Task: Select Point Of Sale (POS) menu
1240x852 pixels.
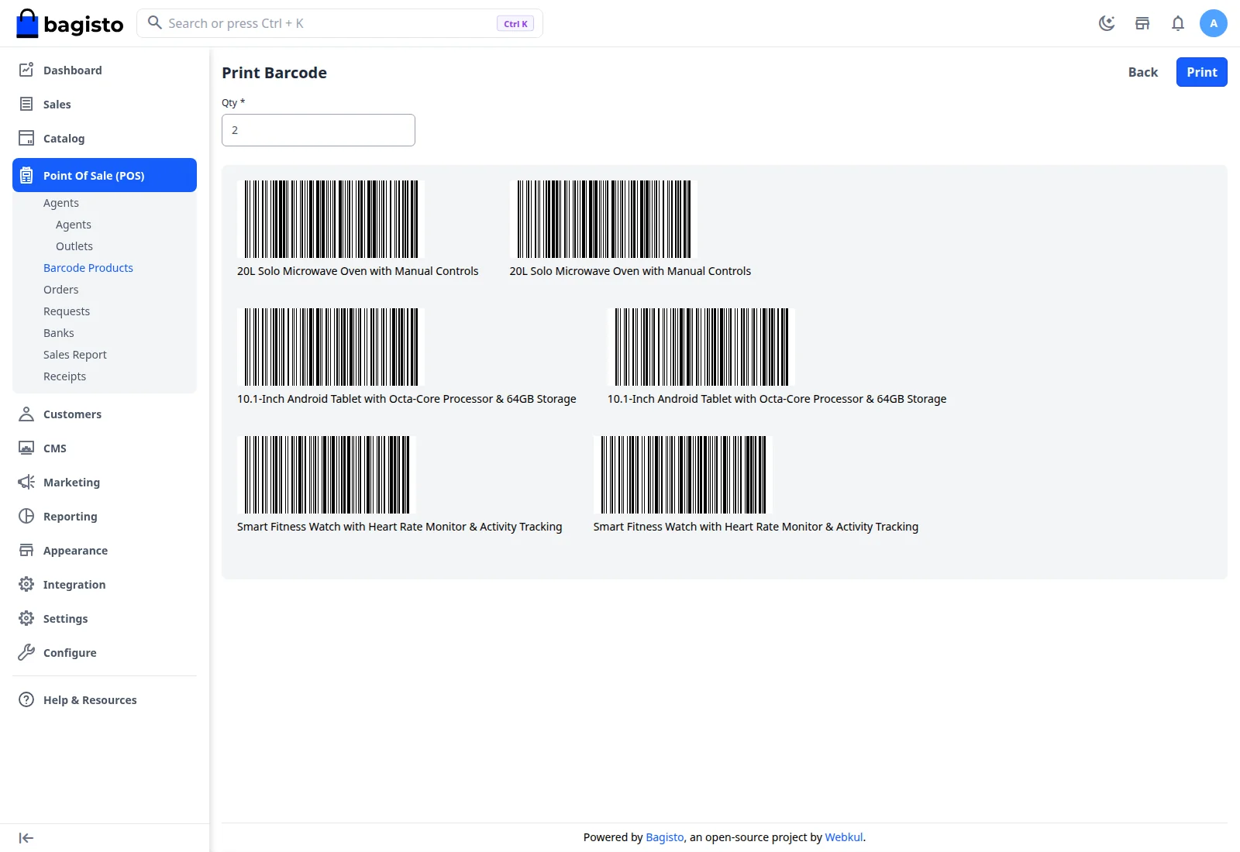Action: pyautogui.click(x=105, y=175)
